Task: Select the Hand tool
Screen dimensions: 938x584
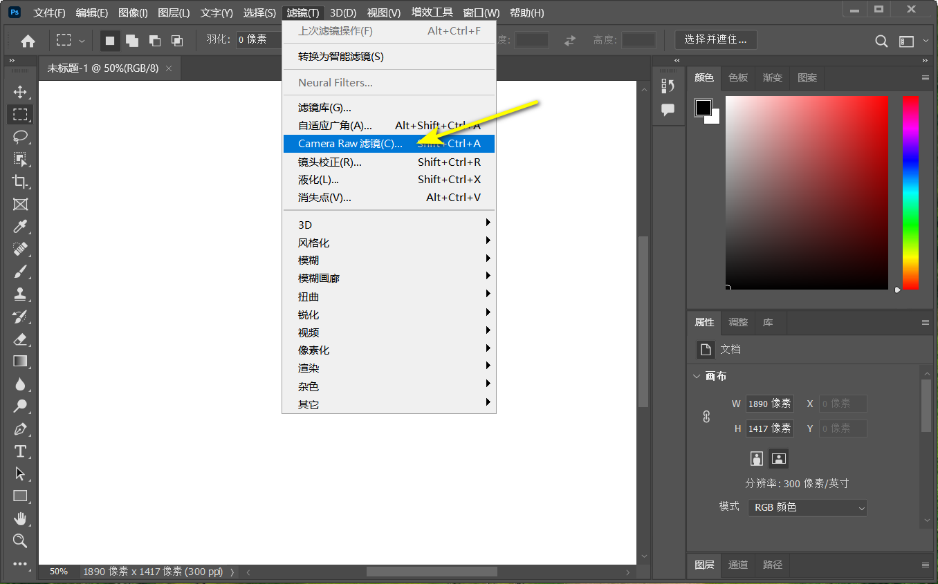Action: 20,518
